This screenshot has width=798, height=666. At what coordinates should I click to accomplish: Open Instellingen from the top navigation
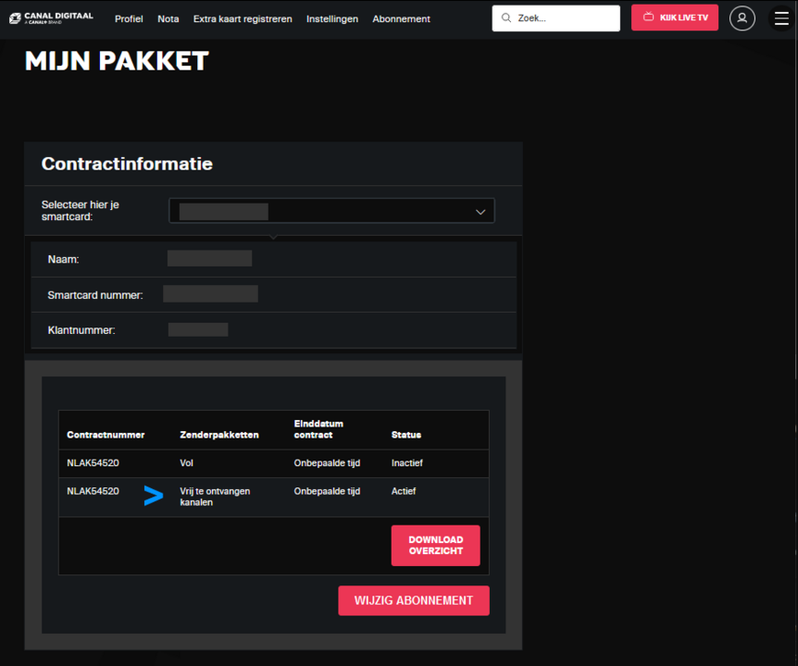(x=332, y=18)
